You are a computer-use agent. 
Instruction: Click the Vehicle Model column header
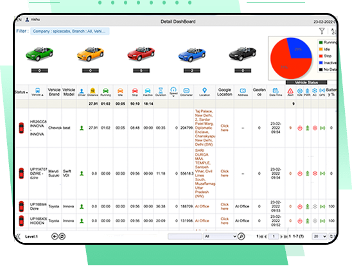(x=69, y=92)
